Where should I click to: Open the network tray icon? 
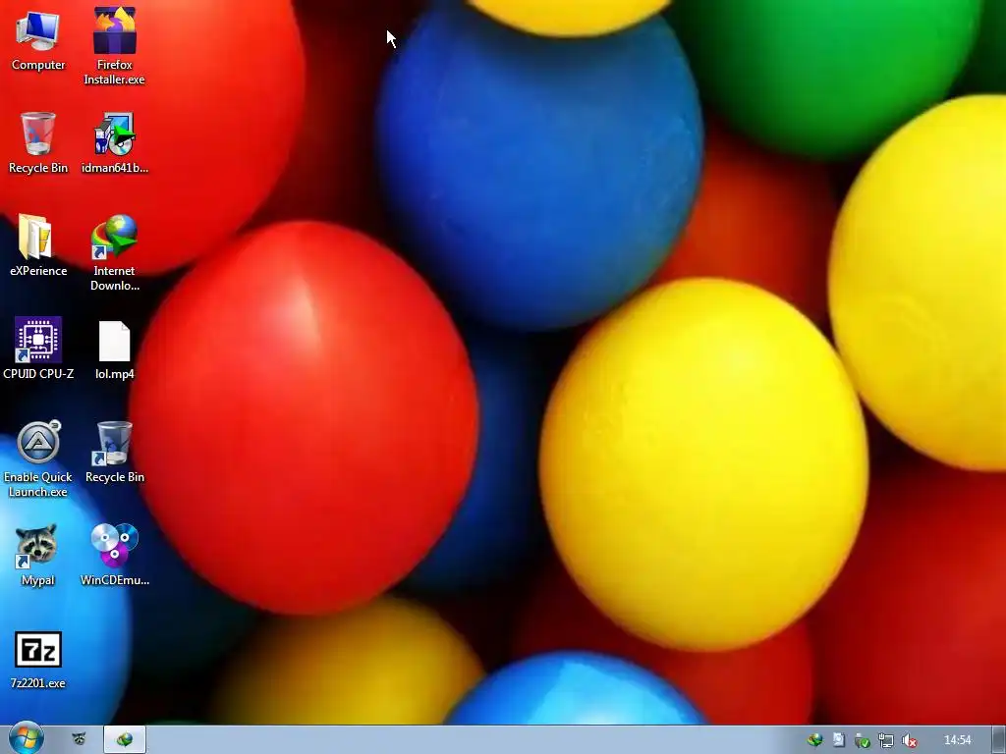click(x=885, y=740)
